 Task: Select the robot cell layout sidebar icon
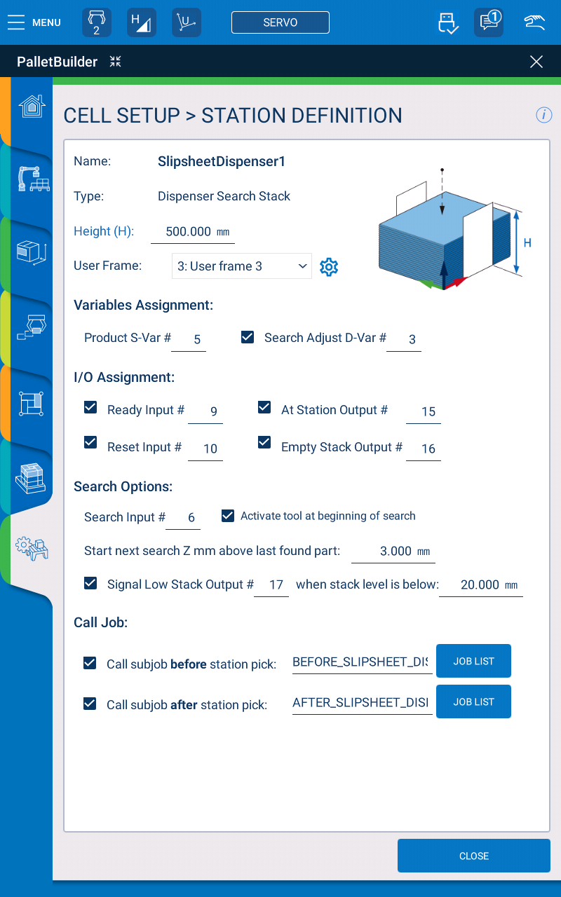click(33, 179)
